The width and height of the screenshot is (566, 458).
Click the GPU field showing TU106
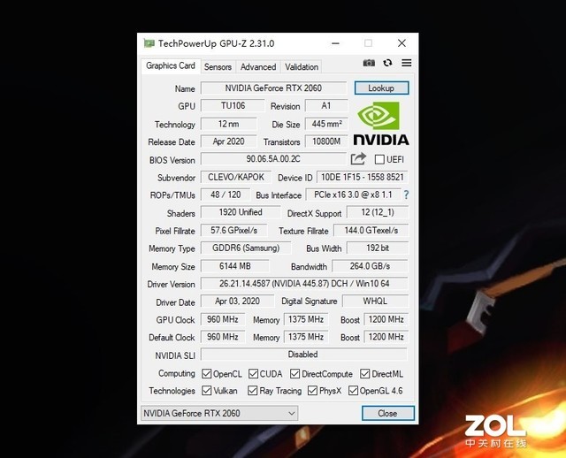[233, 106]
